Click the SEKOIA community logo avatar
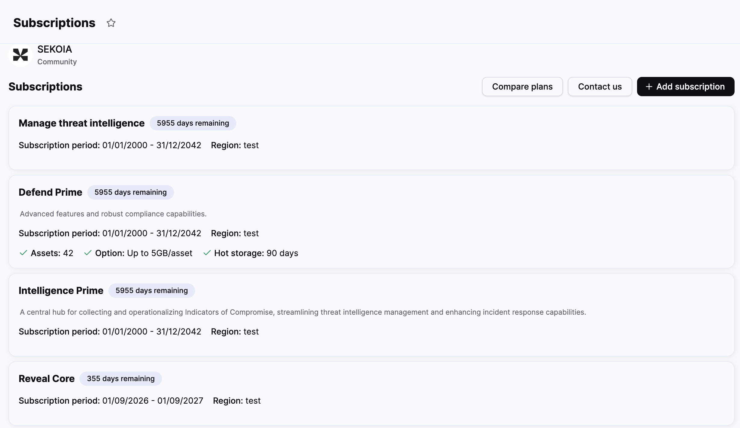 [x=20, y=55]
